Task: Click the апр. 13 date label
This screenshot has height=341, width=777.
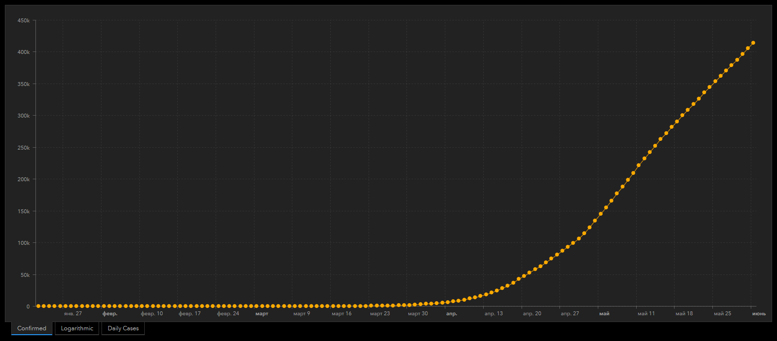Action: 493,314
